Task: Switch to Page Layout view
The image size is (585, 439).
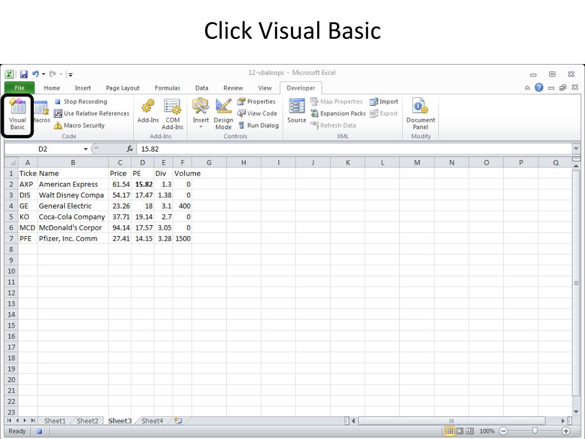Action: [x=460, y=431]
